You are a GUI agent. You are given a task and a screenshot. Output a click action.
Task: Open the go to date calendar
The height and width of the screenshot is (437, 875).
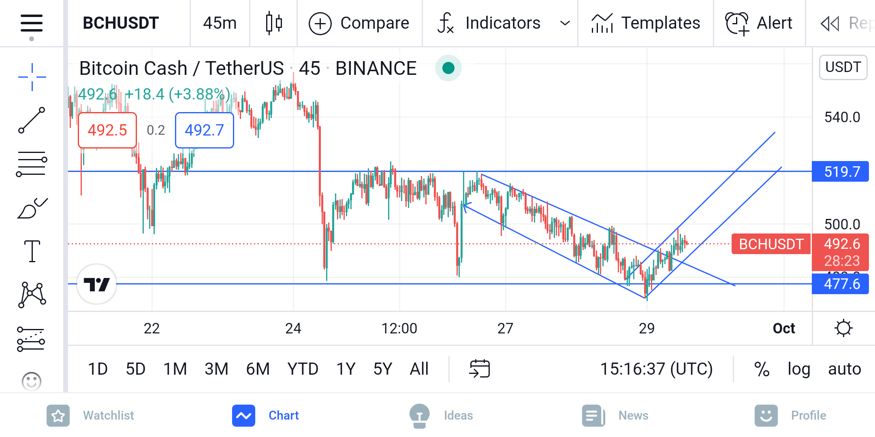(480, 369)
